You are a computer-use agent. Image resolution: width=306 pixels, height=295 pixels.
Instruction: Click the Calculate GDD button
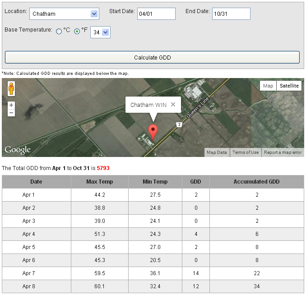coord(152,57)
